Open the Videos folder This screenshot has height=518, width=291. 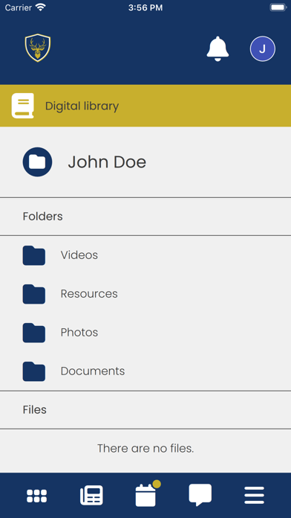pos(145,255)
